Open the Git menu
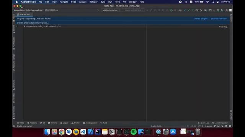 click(124, 2)
